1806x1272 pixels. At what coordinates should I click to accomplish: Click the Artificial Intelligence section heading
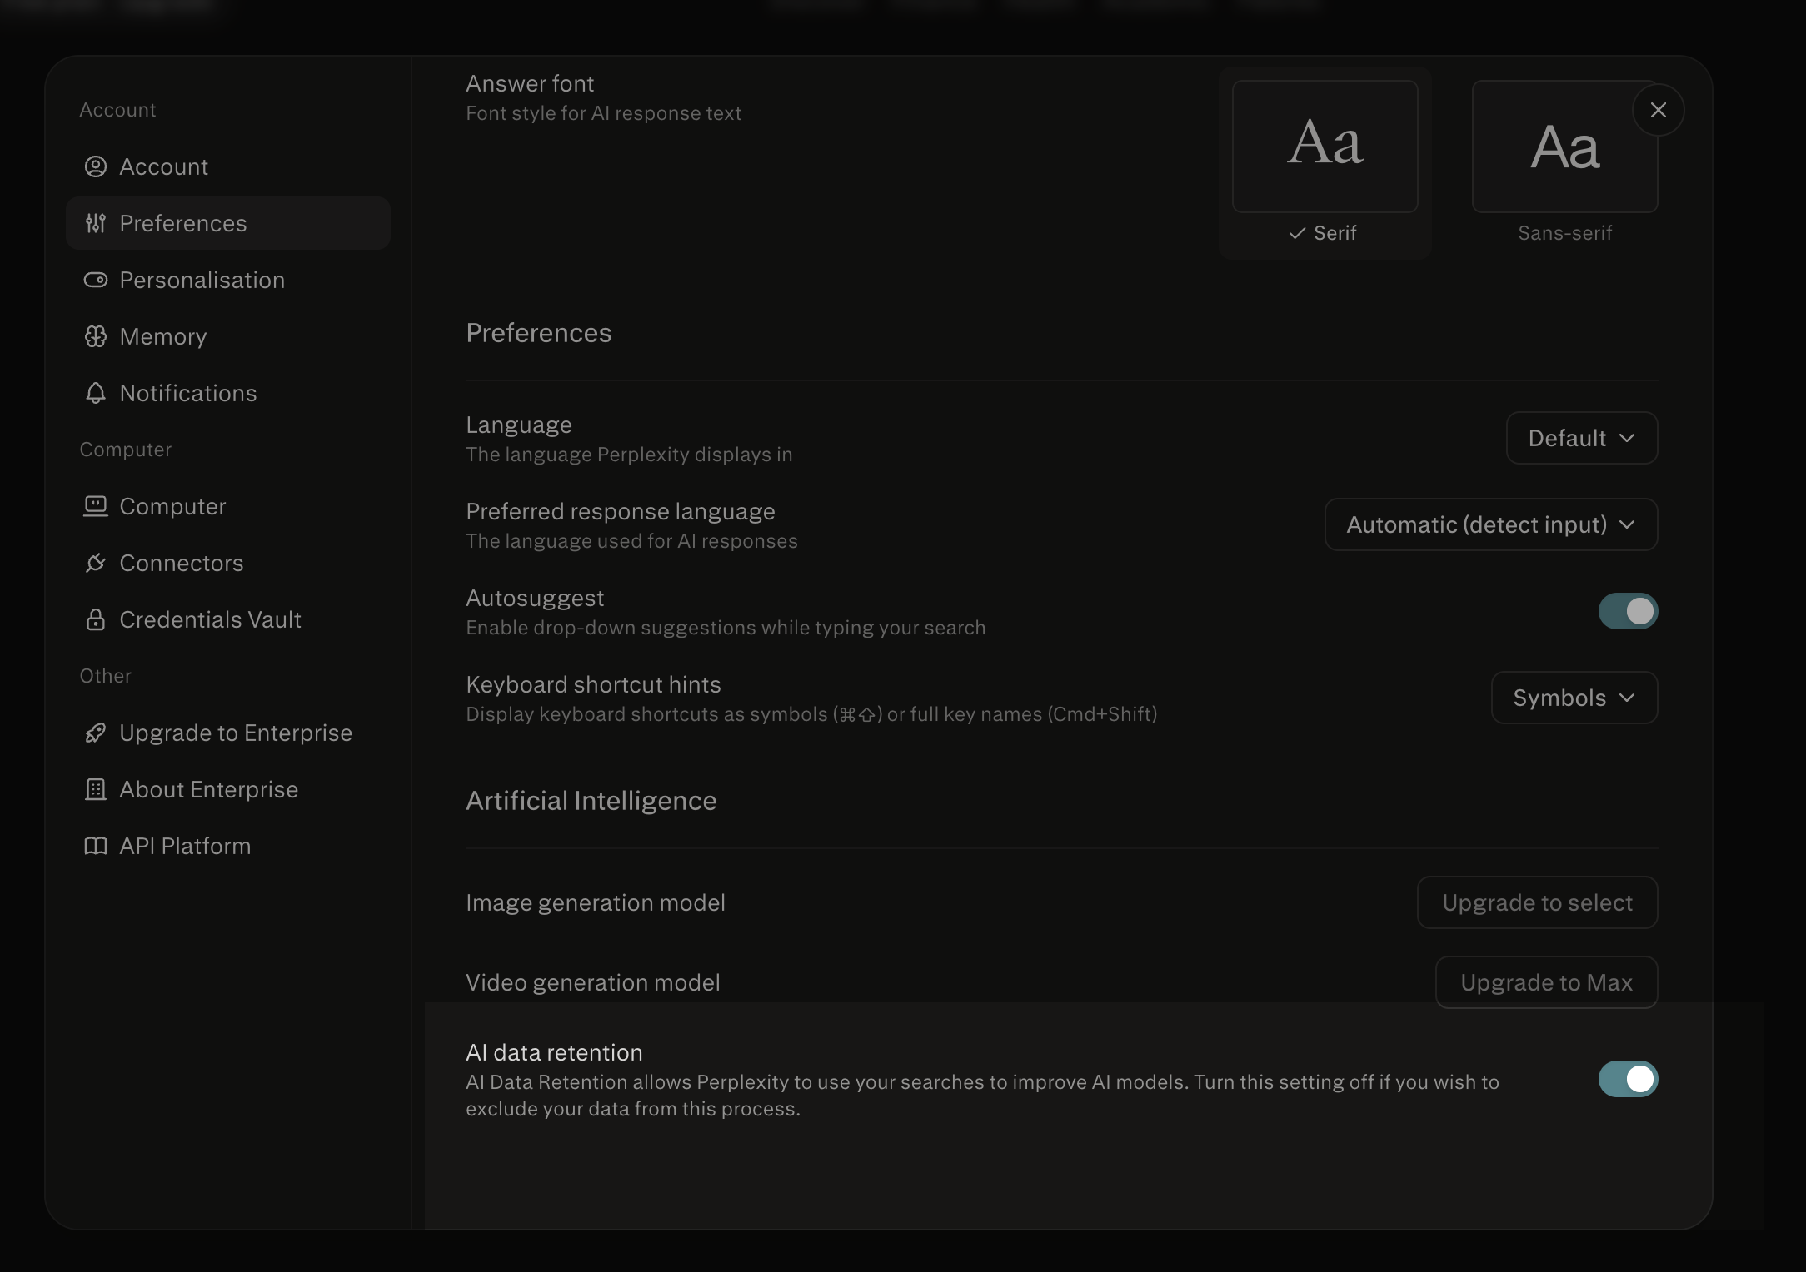tap(591, 801)
